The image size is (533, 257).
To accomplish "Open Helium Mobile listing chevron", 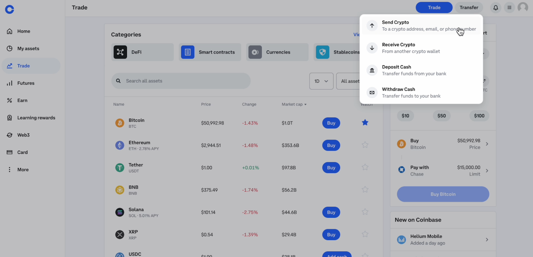I will click(x=487, y=240).
